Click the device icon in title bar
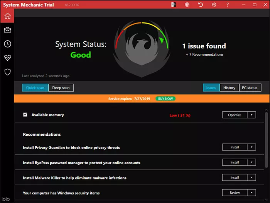The width and height of the screenshot is (270, 203). [174, 5]
